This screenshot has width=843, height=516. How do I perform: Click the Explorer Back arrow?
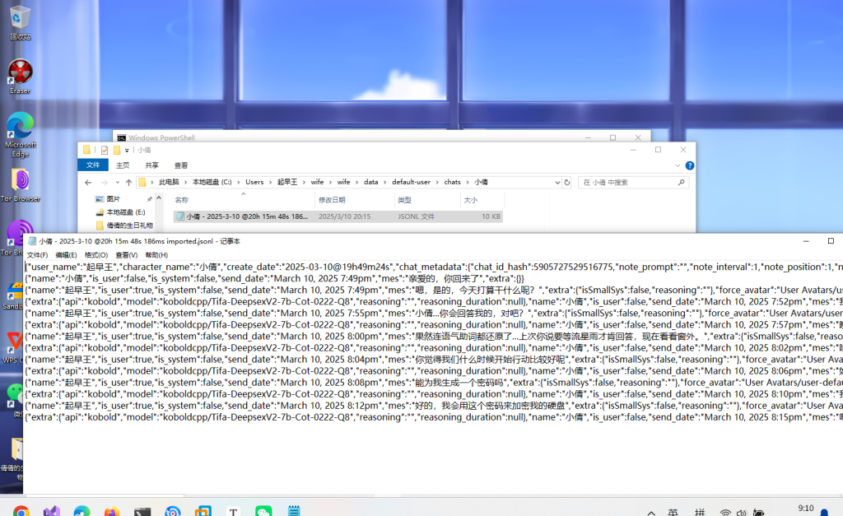coord(88,182)
